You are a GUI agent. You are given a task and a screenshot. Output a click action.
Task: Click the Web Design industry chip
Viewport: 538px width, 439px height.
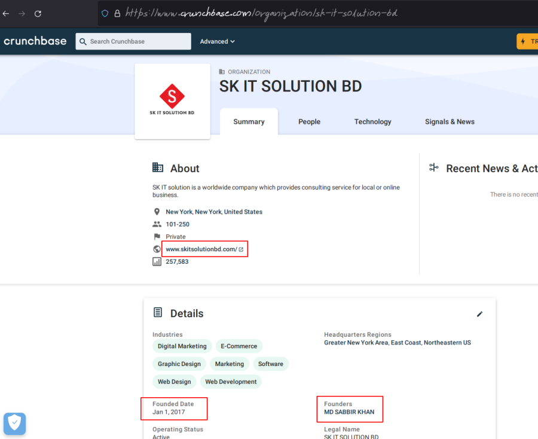[x=175, y=382]
